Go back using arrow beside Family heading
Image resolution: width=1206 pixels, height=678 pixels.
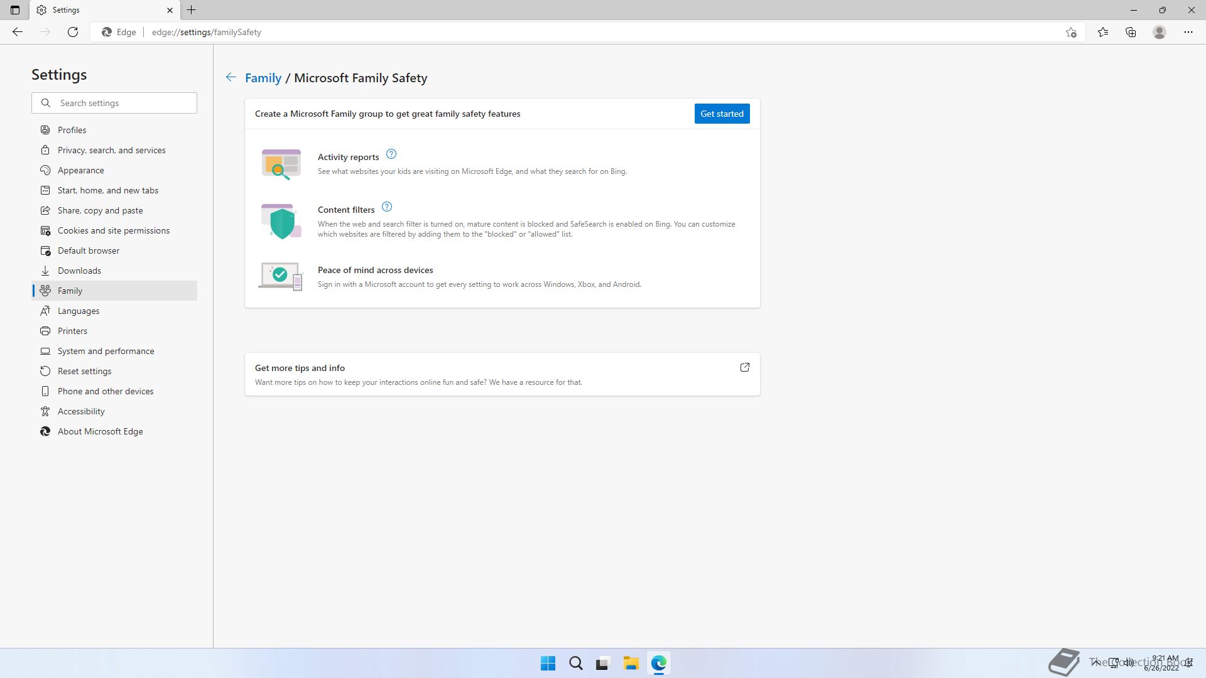tap(231, 77)
